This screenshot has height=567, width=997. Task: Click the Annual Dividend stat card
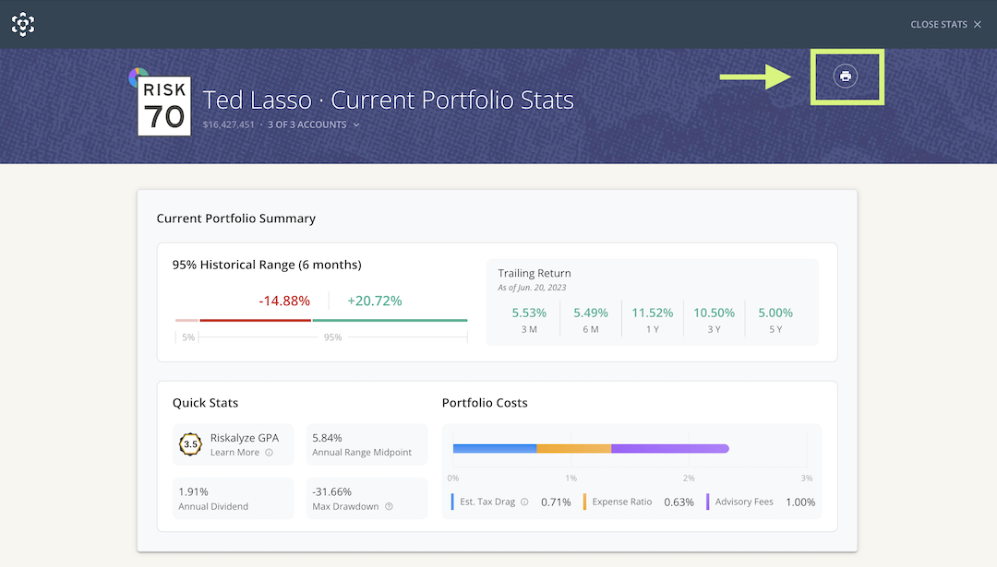(x=233, y=499)
